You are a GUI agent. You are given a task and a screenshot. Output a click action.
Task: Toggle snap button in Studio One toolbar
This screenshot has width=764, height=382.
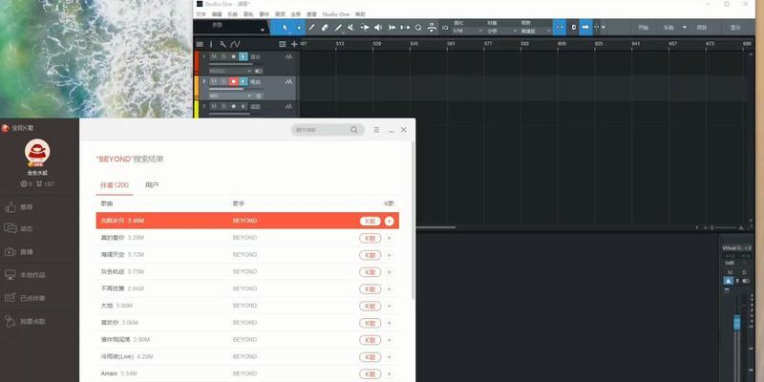click(560, 28)
